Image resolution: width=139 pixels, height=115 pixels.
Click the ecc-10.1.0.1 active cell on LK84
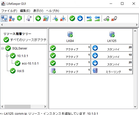pyautogui.click(x=70, y=63)
